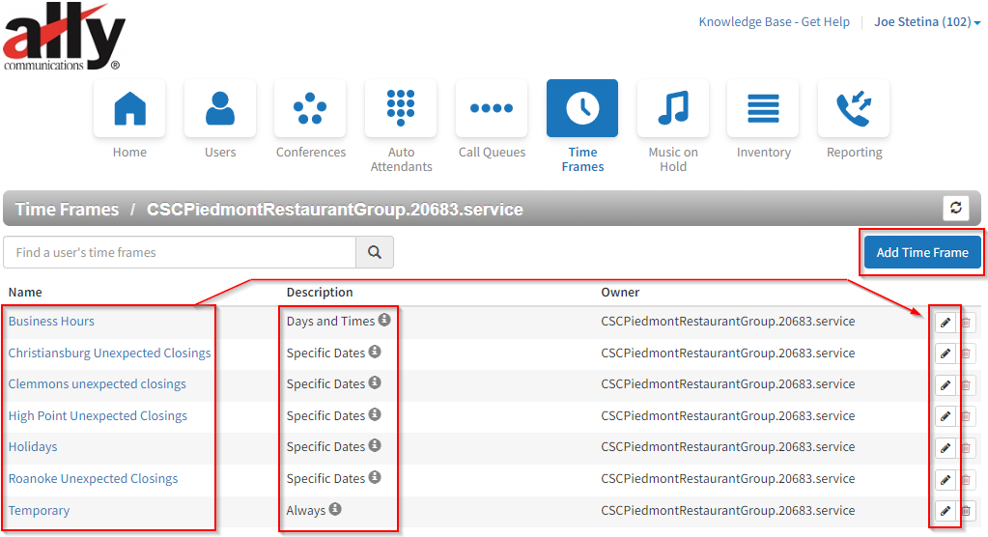
Task: Expand the Joe Stetina user dropdown
Action: 927,22
